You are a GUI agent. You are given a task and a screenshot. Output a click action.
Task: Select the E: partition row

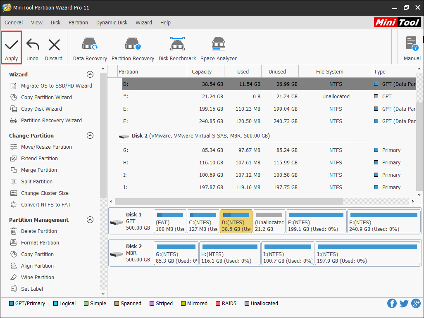pyautogui.click(x=269, y=109)
